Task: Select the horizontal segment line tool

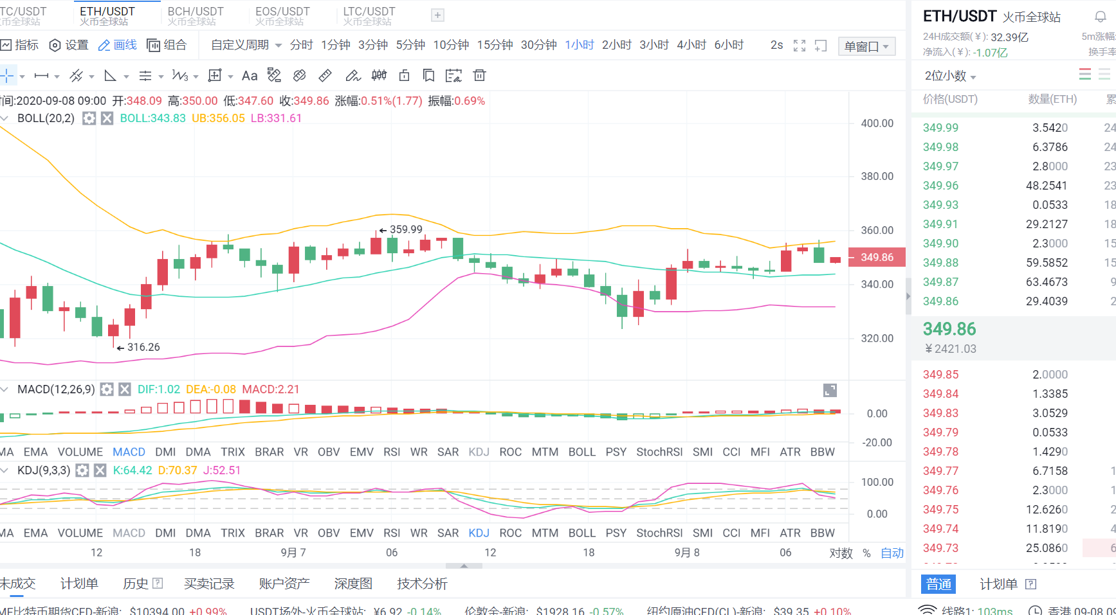Action: coord(42,76)
